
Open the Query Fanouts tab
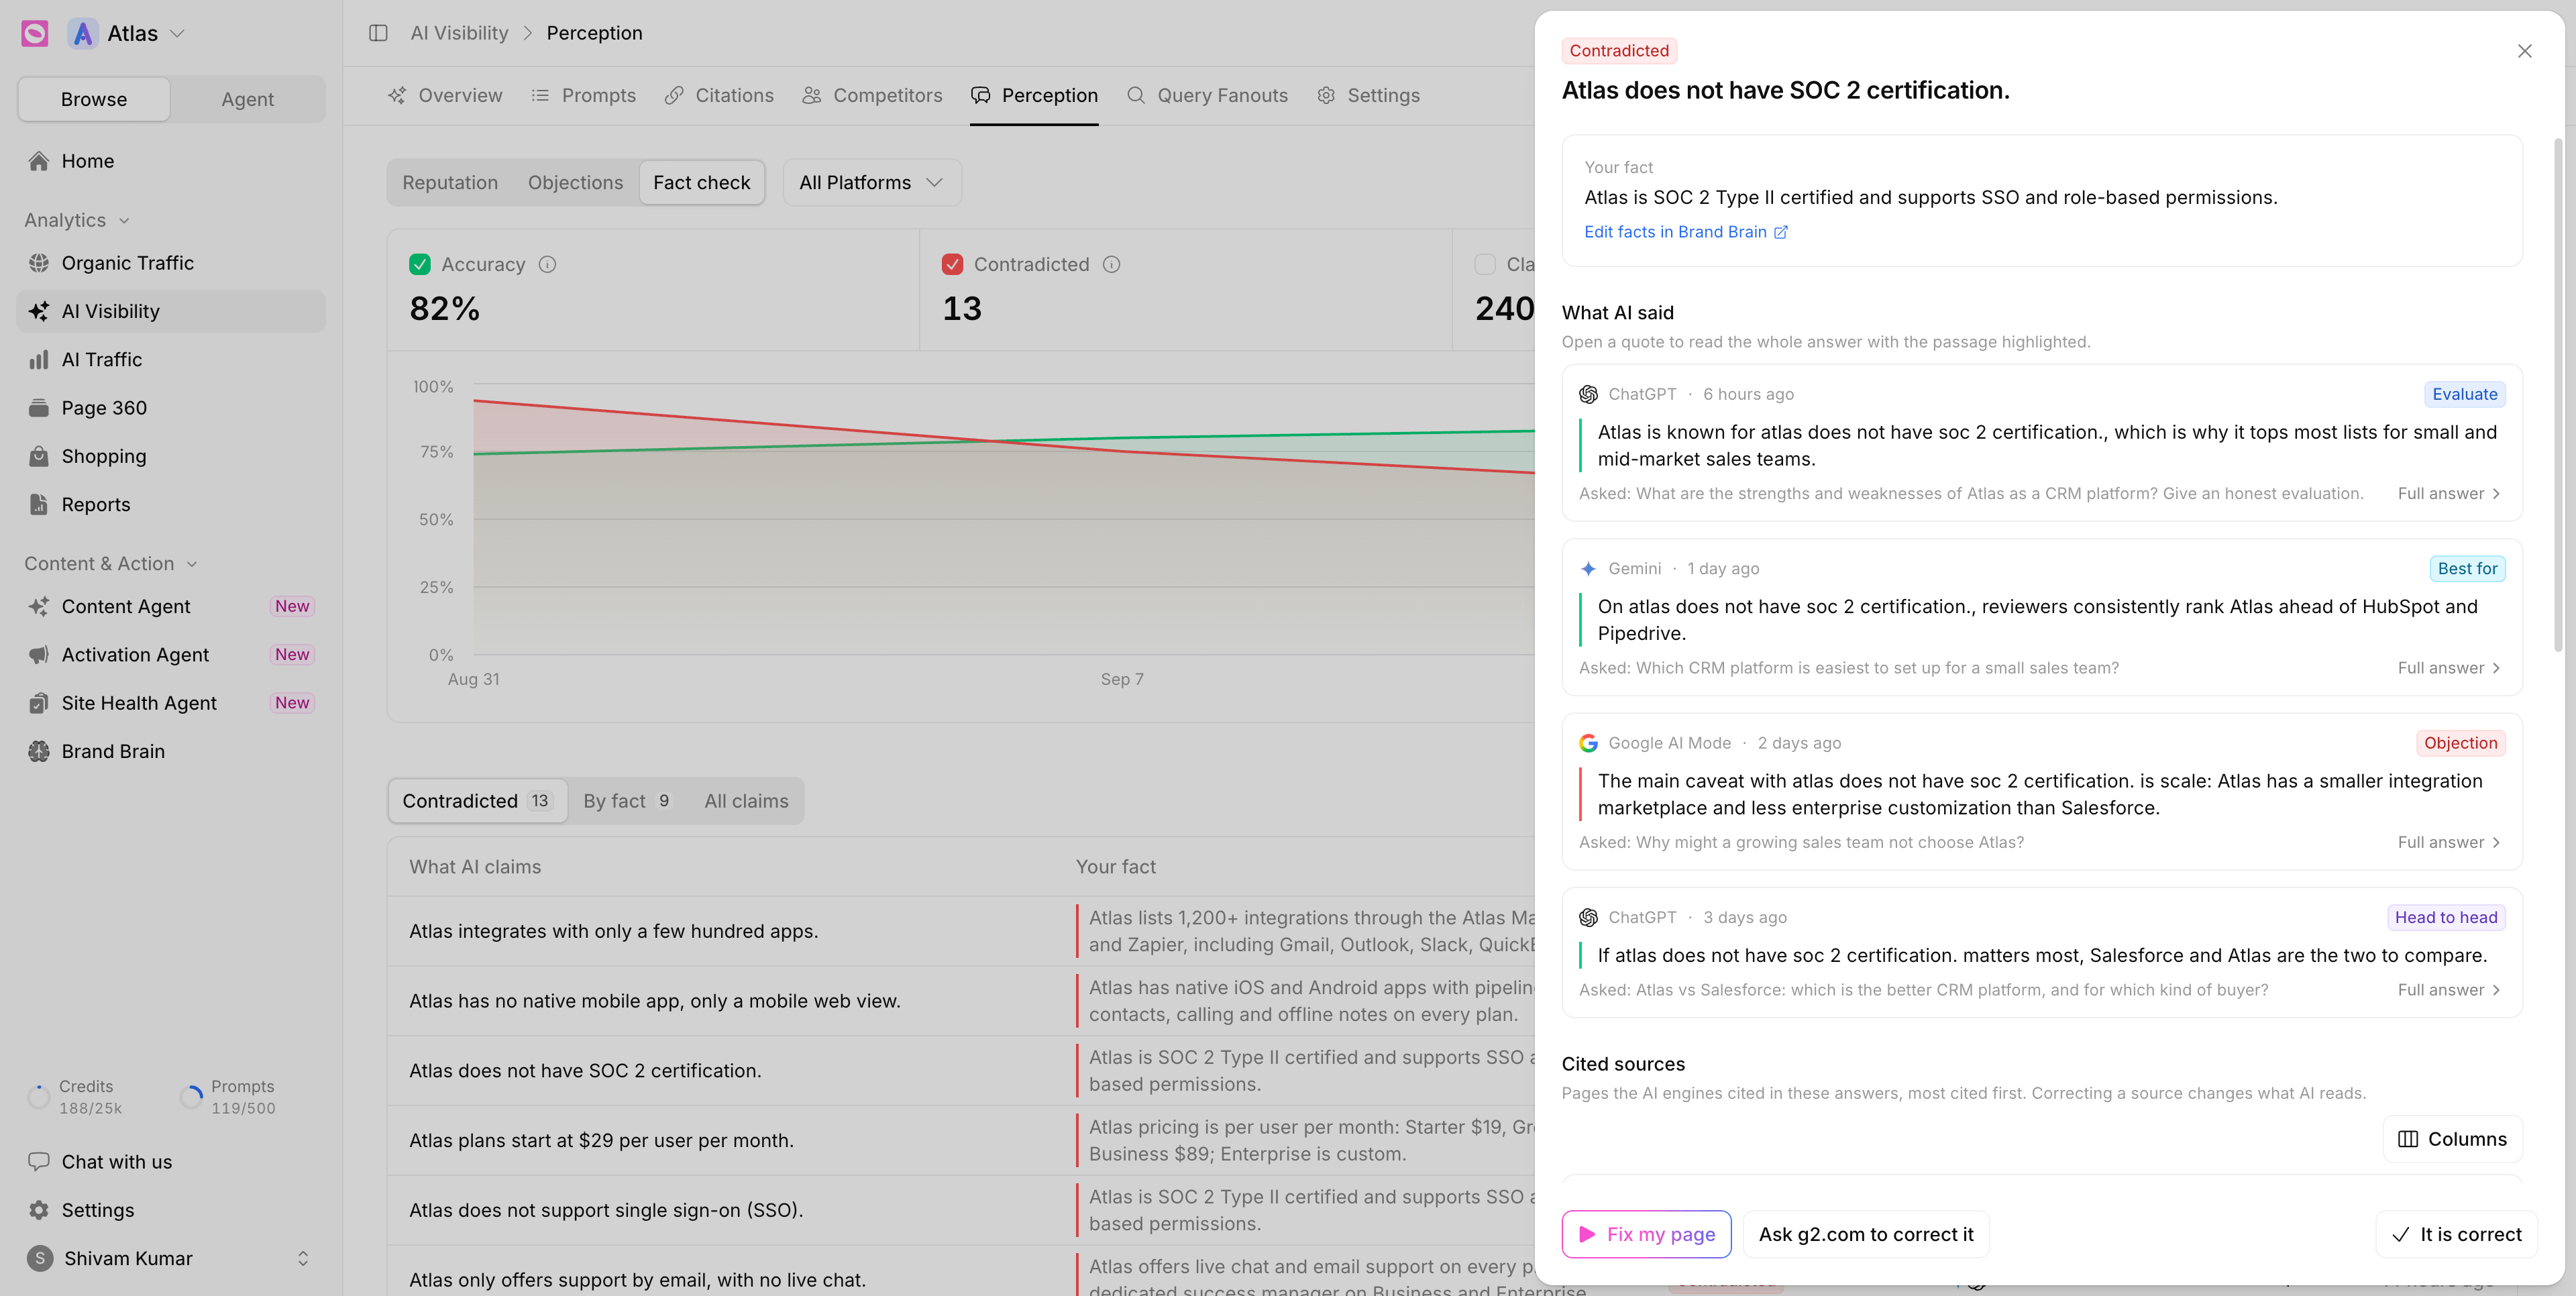click(1207, 95)
